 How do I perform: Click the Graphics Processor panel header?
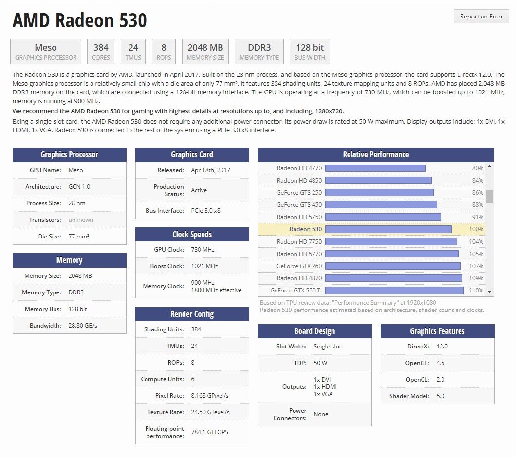pyautogui.click(x=69, y=155)
